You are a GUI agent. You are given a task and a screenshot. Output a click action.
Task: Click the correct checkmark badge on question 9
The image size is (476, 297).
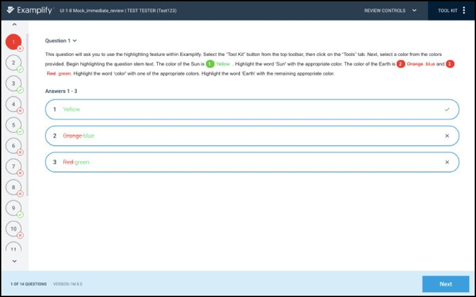coord(20,215)
